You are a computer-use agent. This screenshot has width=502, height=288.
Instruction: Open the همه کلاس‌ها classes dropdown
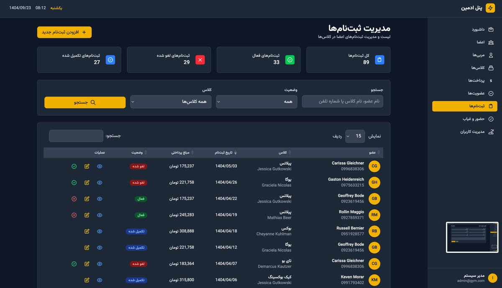point(171,102)
